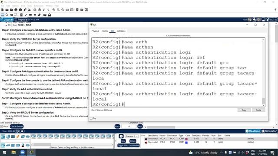Click the Paste button in CLI

(258, 110)
